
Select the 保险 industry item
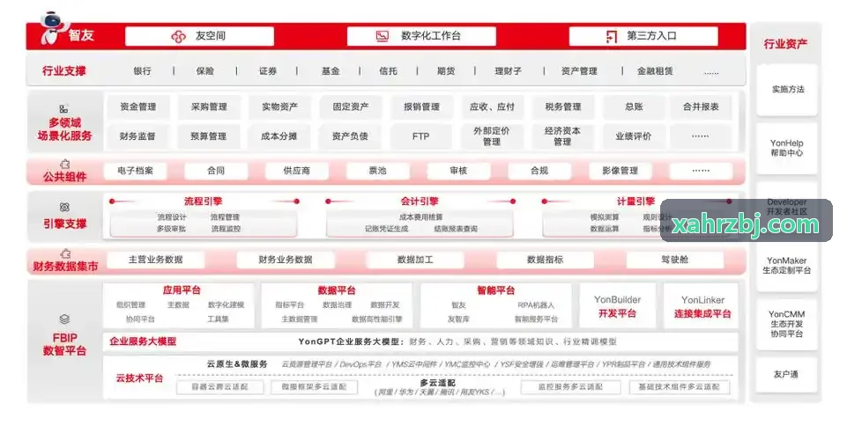(x=205, y=70)
